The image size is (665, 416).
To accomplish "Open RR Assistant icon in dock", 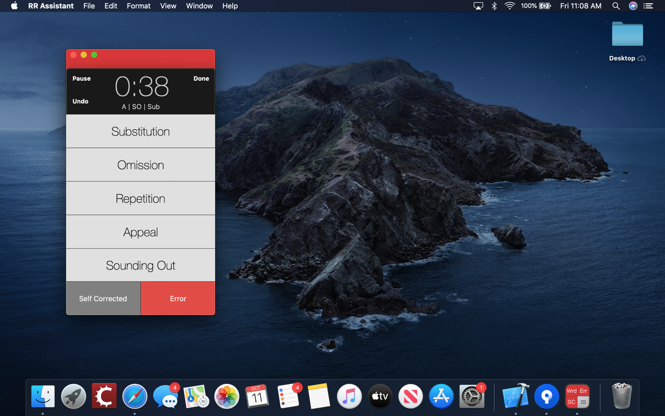I will coord(577,396).
